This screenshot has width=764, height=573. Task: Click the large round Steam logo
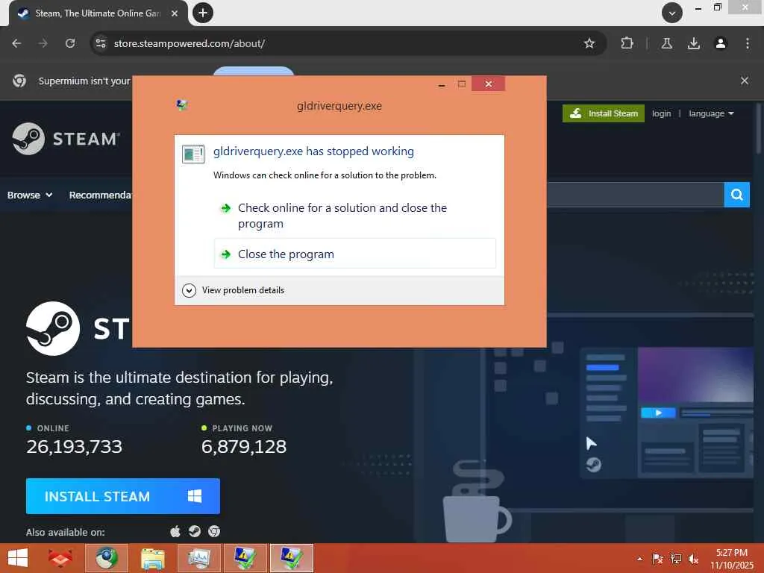coord(53,328)
